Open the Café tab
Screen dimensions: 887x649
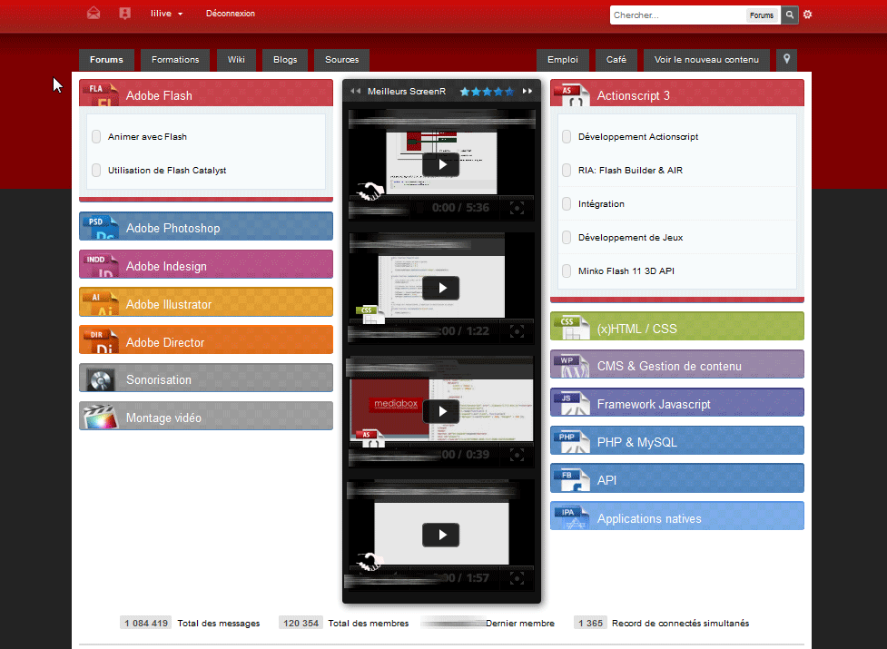616,60
